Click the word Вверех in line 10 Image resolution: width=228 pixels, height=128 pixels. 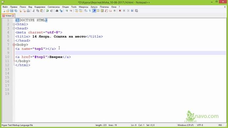56,57
